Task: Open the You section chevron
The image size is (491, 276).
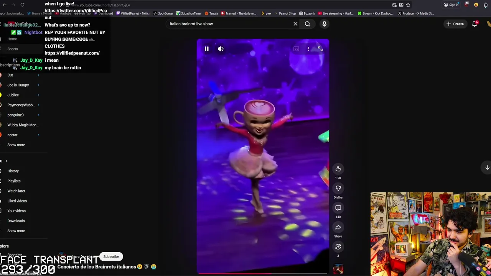Action: point(6,161)
